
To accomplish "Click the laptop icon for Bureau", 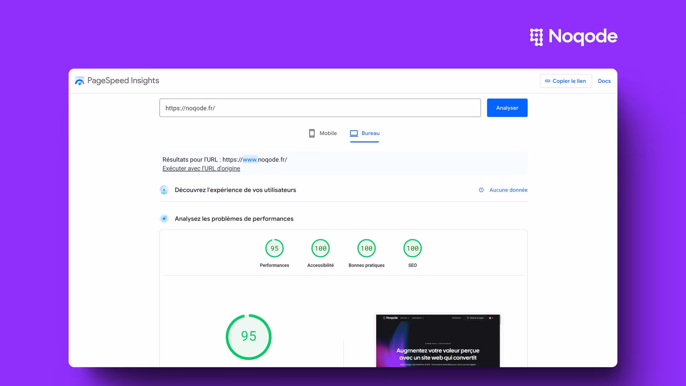I will (x=354, y=133).
